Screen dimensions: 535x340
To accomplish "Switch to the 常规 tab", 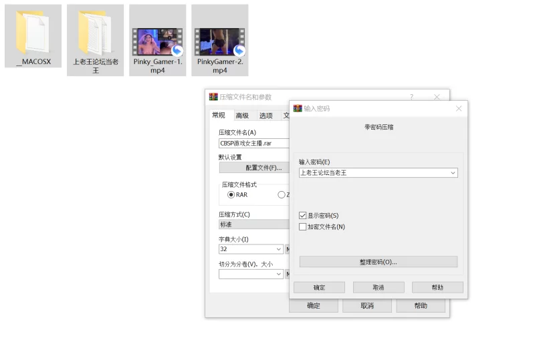I will click(219, 115).
